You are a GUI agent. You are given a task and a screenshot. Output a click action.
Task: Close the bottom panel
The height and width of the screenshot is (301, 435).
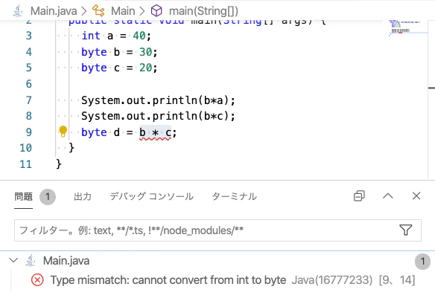tap(416, 195)
